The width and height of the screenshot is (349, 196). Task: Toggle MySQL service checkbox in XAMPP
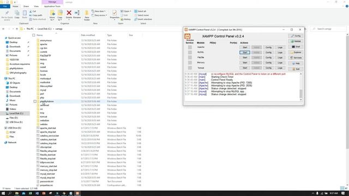pyautogui.click(x=190, y=52)
